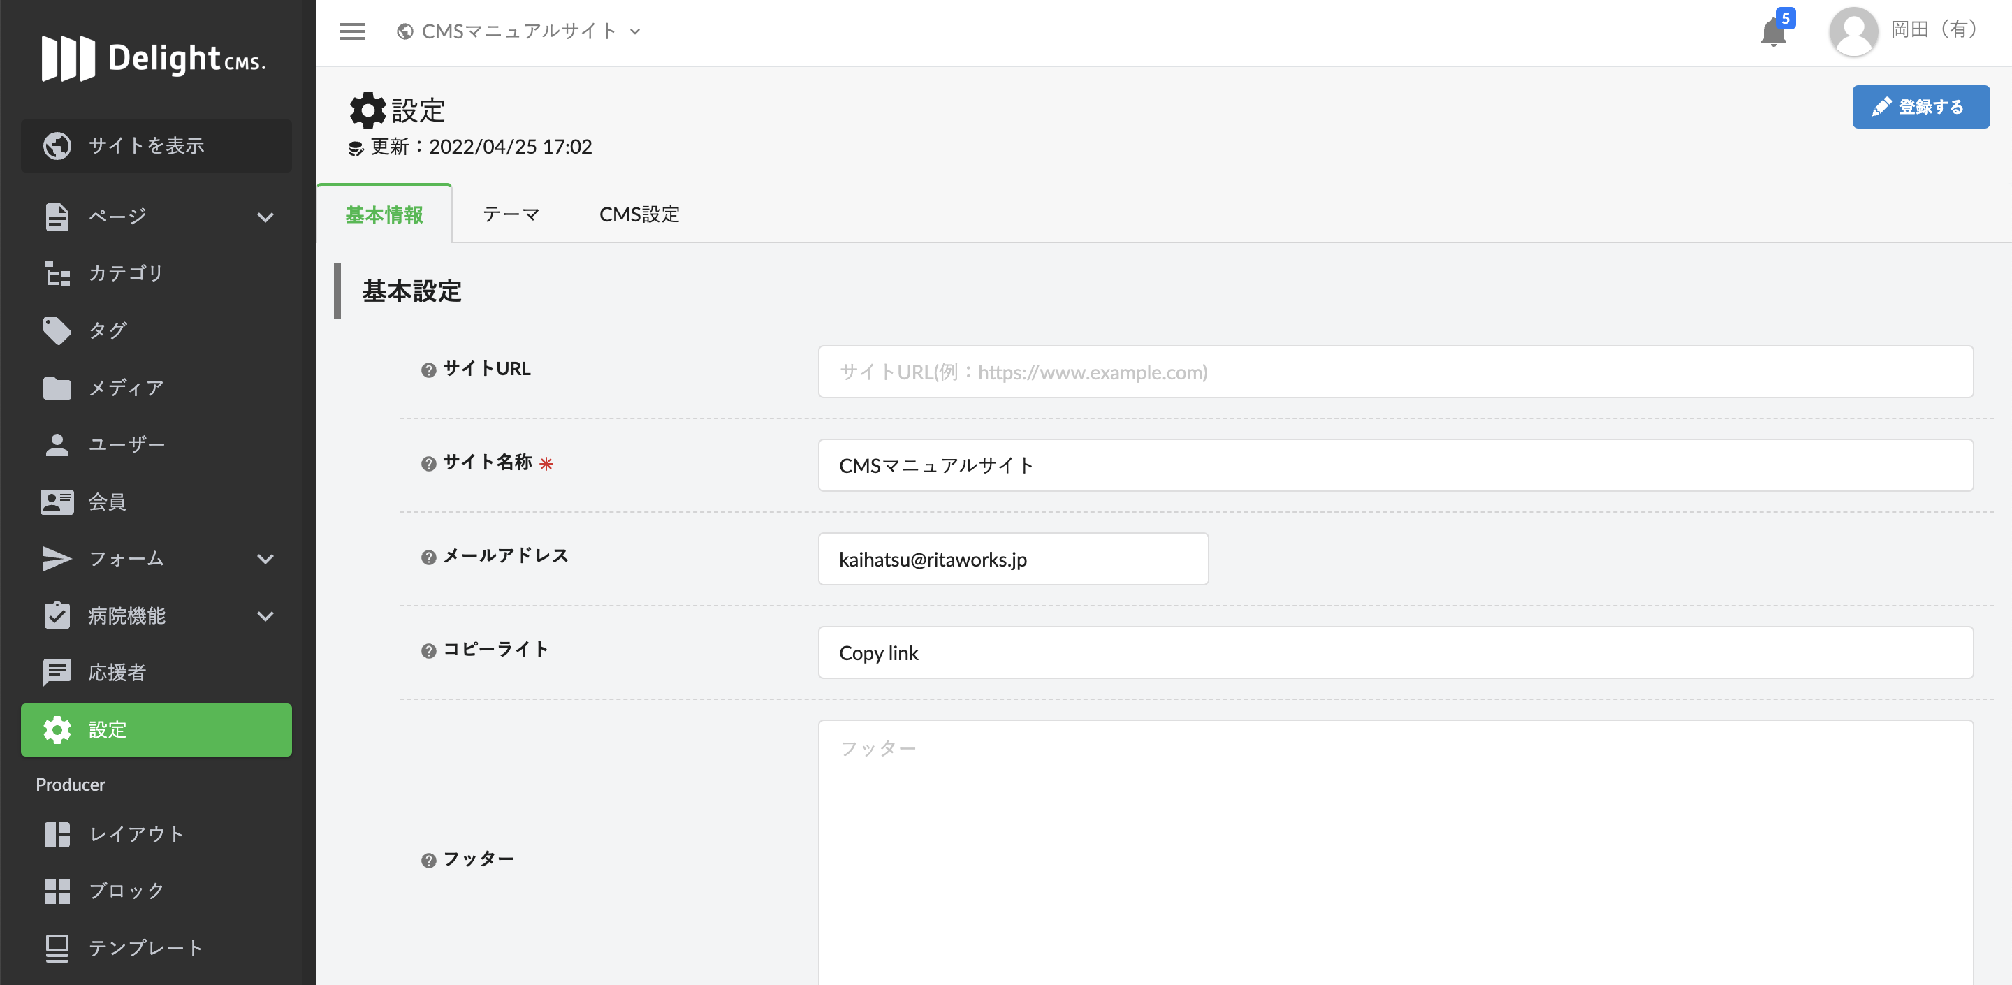The height and width of the screenshot is (985, 2012).
Task: Open Media folder icon in sidebar
Action: pos(57,388)
